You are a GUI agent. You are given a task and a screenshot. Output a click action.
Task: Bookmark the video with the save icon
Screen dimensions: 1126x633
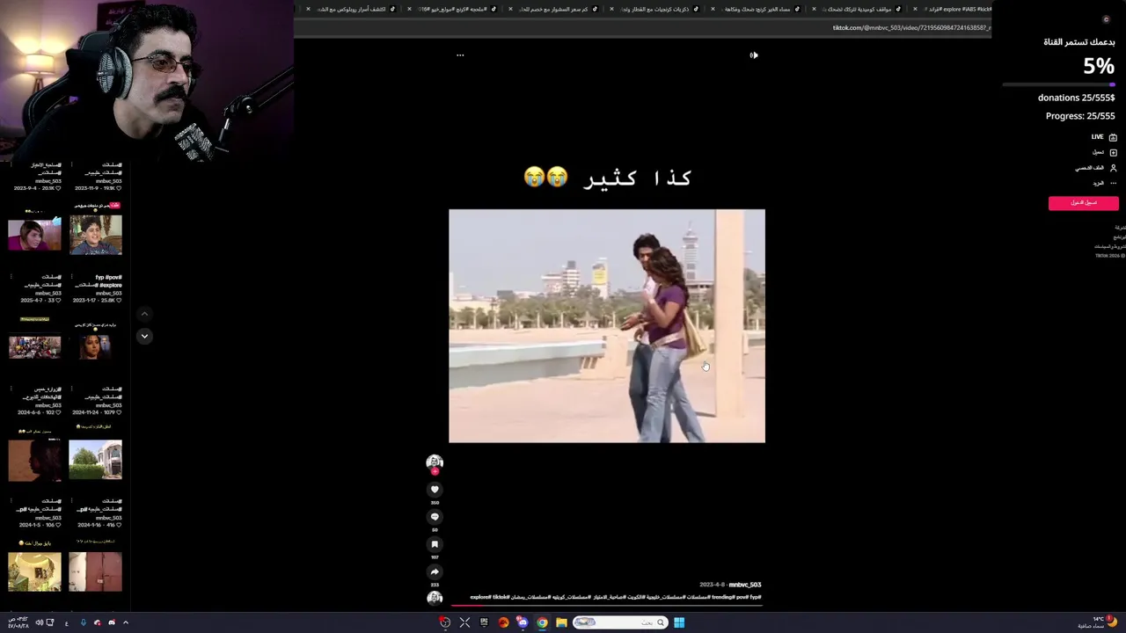point(435,544)
